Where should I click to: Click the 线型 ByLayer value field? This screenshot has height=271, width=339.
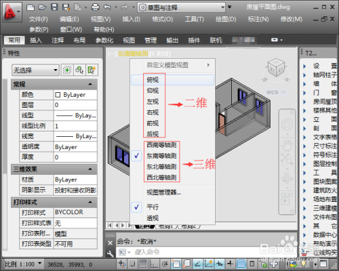coord(75,115)
